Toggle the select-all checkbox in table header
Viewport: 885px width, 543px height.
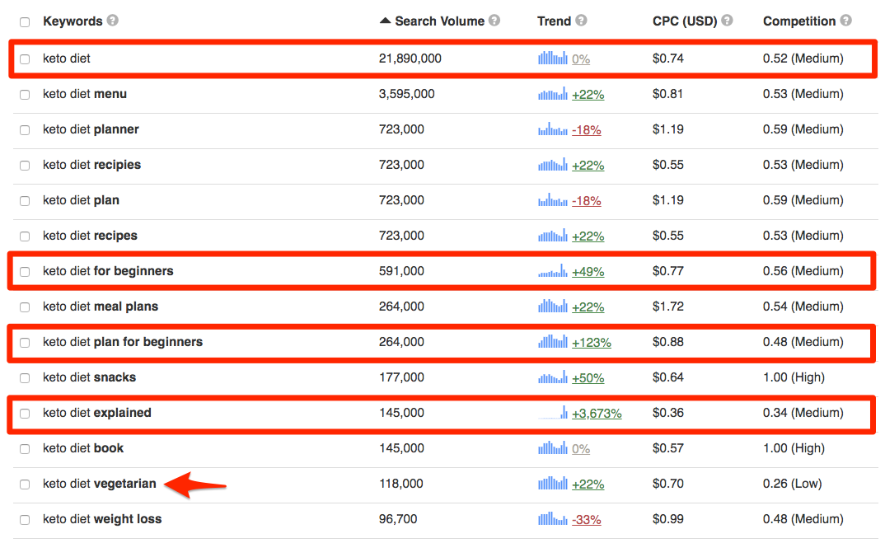tap(25, 22)
